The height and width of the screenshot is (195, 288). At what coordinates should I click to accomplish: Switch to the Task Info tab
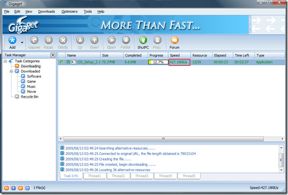point(71,176)
